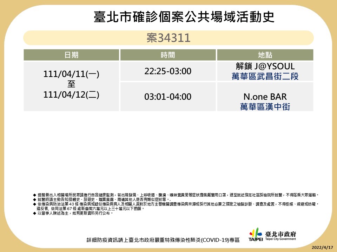Click the address 萬華區漢中街

pyautogui.click(x=265, y=107)
